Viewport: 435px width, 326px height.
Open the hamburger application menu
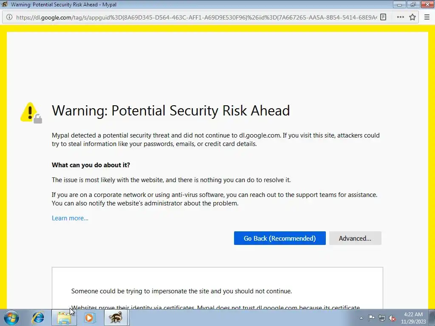(x=427, y=17)
